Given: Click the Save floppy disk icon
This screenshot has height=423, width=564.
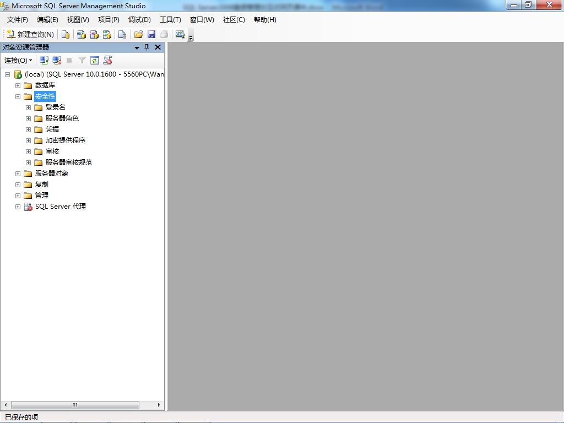Looking at the screenshot, I should [151, 34].
